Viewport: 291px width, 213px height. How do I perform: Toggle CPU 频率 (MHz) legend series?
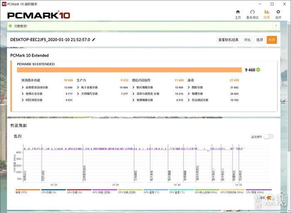(259, 191)
